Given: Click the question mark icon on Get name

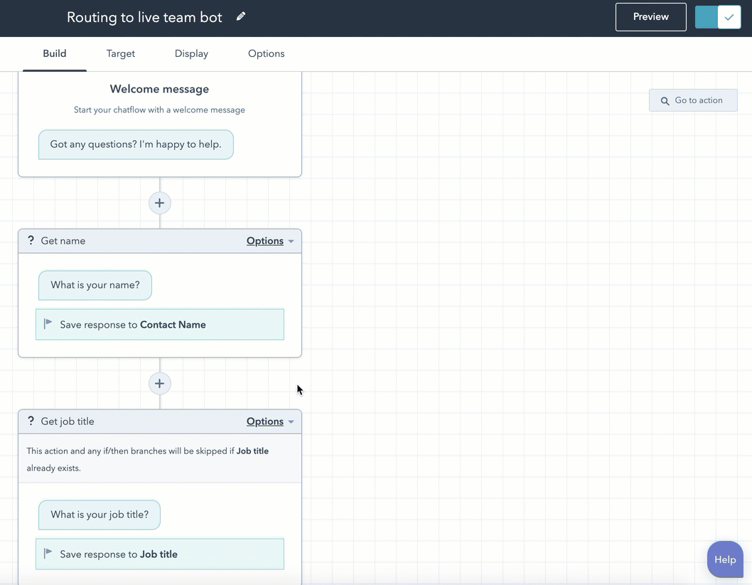Looking at the screenshot, I should tap(30, 240).
